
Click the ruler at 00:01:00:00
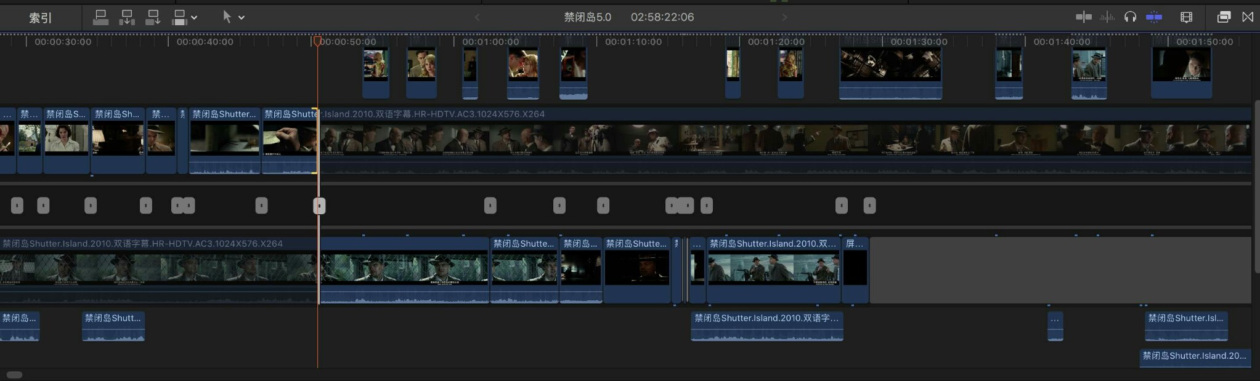pos(490,42)
